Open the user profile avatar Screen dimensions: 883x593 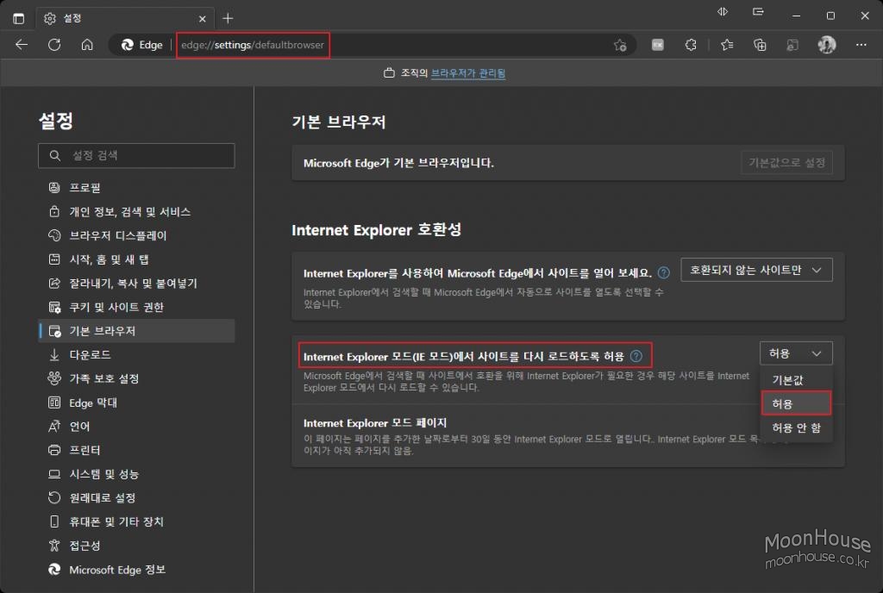click(x=827, y=45)
